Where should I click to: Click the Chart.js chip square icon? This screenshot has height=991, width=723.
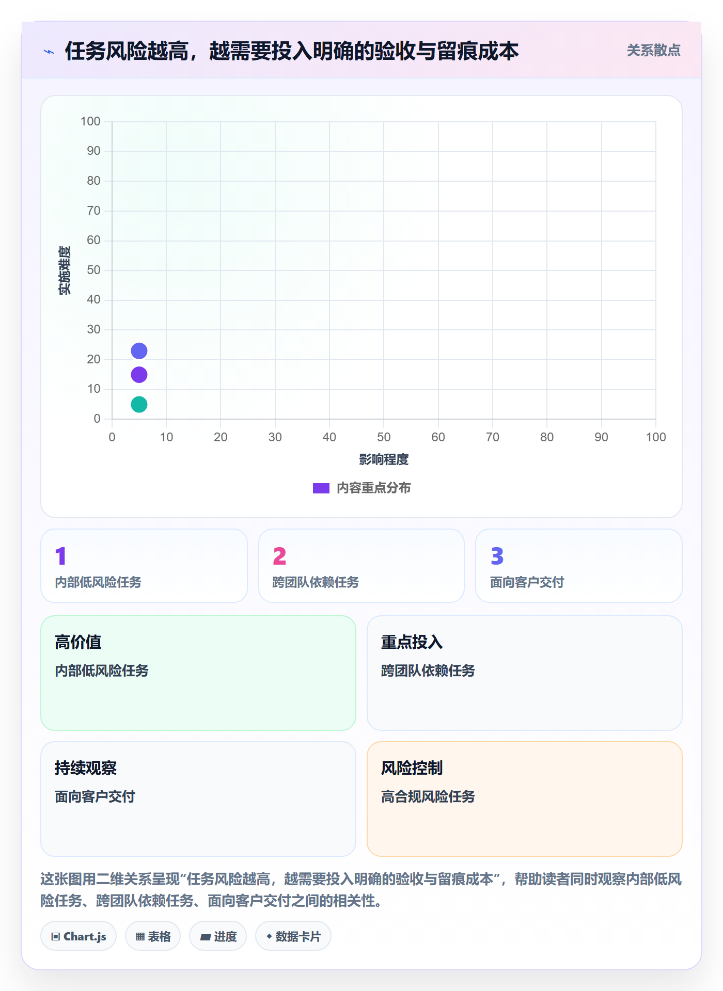56,937
